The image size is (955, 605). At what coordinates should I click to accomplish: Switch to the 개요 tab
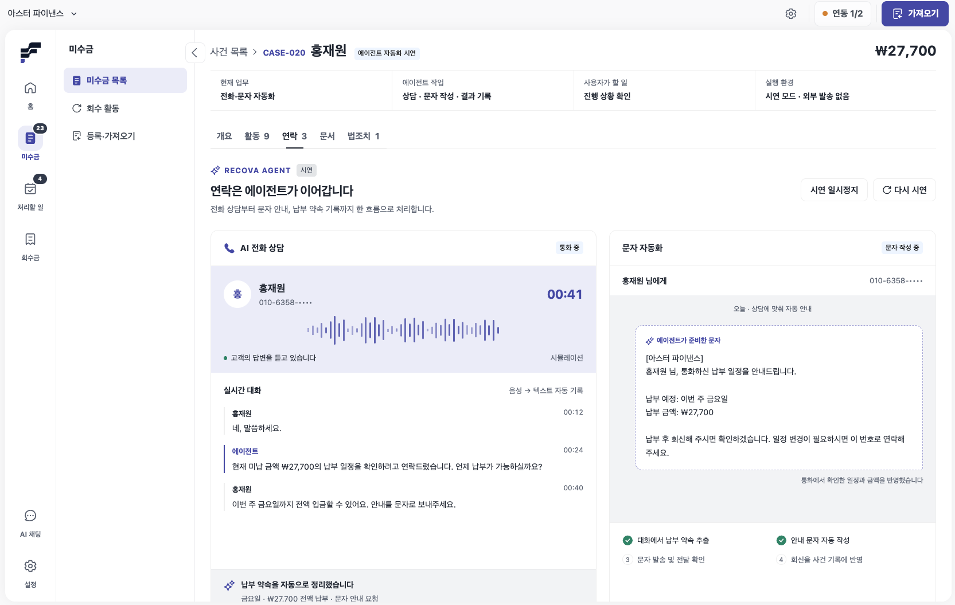pos(224,136)
